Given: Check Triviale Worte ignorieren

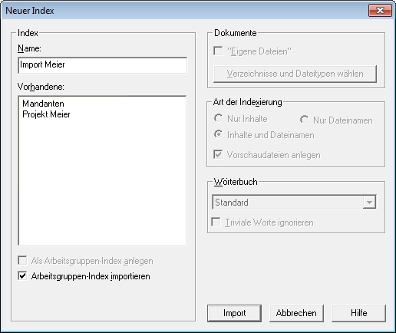Looking at the screenshot, I should (216, 222).
